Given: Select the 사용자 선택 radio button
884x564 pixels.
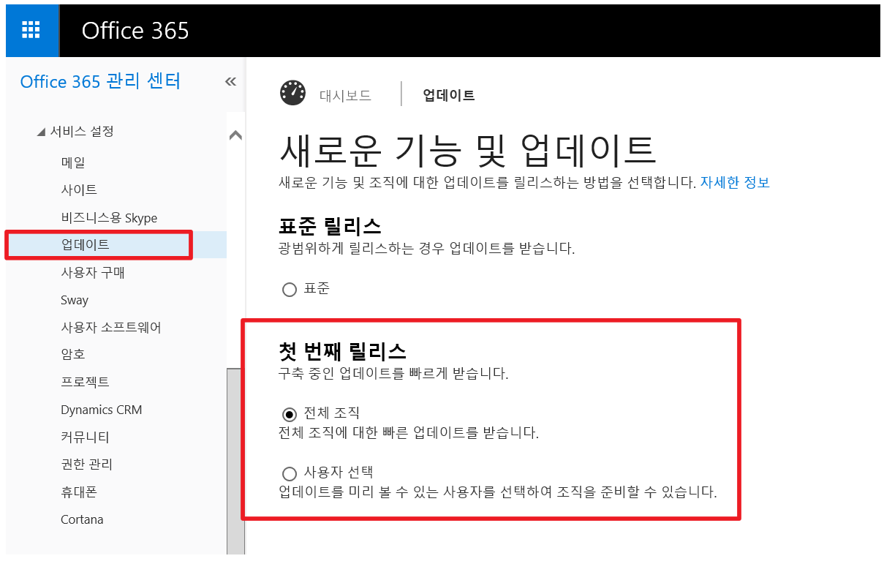Looking at the screenshot, I should 289,473.
